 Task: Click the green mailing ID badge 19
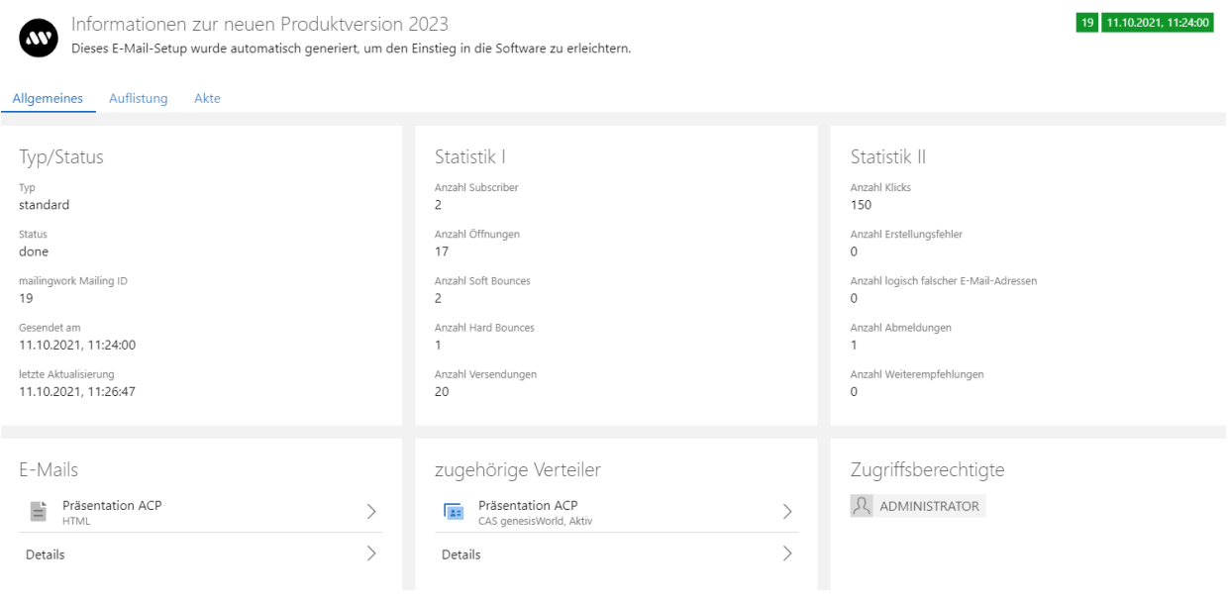pyautogui.click(x=1086, y=23)
